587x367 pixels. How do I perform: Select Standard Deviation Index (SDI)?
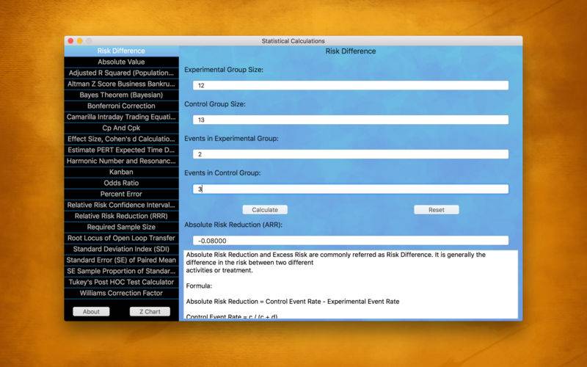pyautogui.click(x=121, y=249)
